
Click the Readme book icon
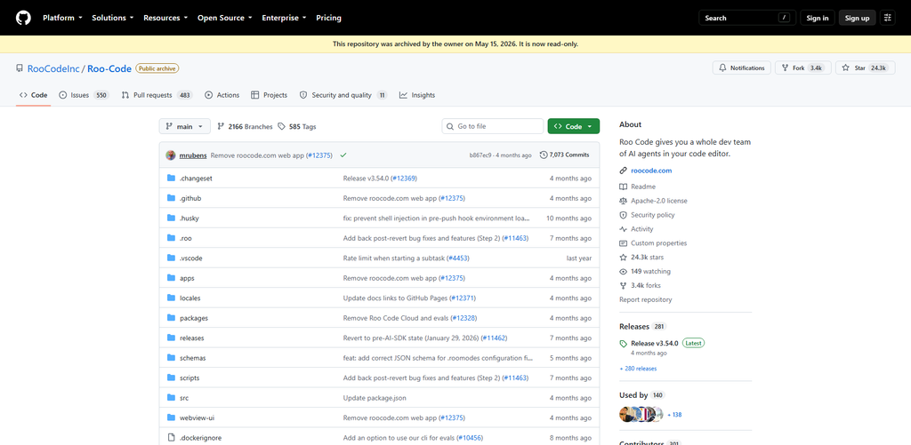(x=624, y=187)
